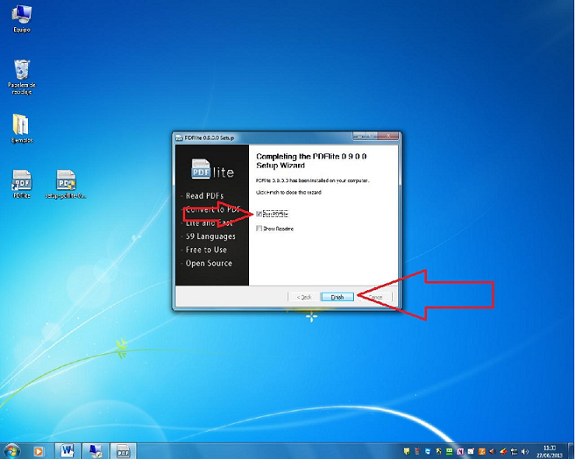Click the lightning bolt tray icon
The image size is (575, 459).
click(503, 451)
